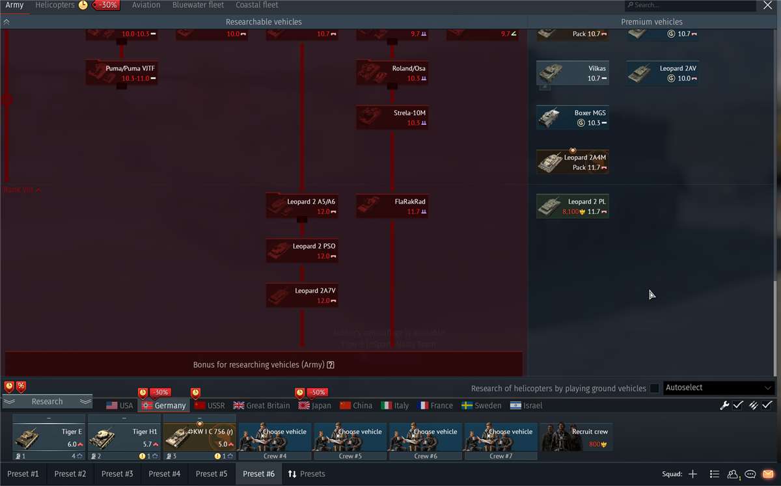Click the dash tab above Tiger E slot
Viewport: 781px width, 486px height.
[49, 418]
